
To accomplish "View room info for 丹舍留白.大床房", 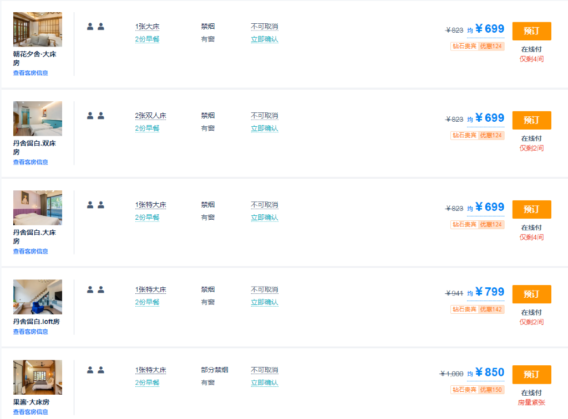I will [31, 251].
